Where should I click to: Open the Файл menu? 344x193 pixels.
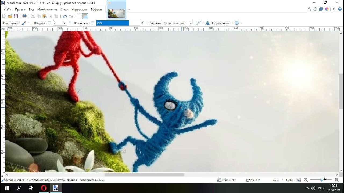(8, 9)
